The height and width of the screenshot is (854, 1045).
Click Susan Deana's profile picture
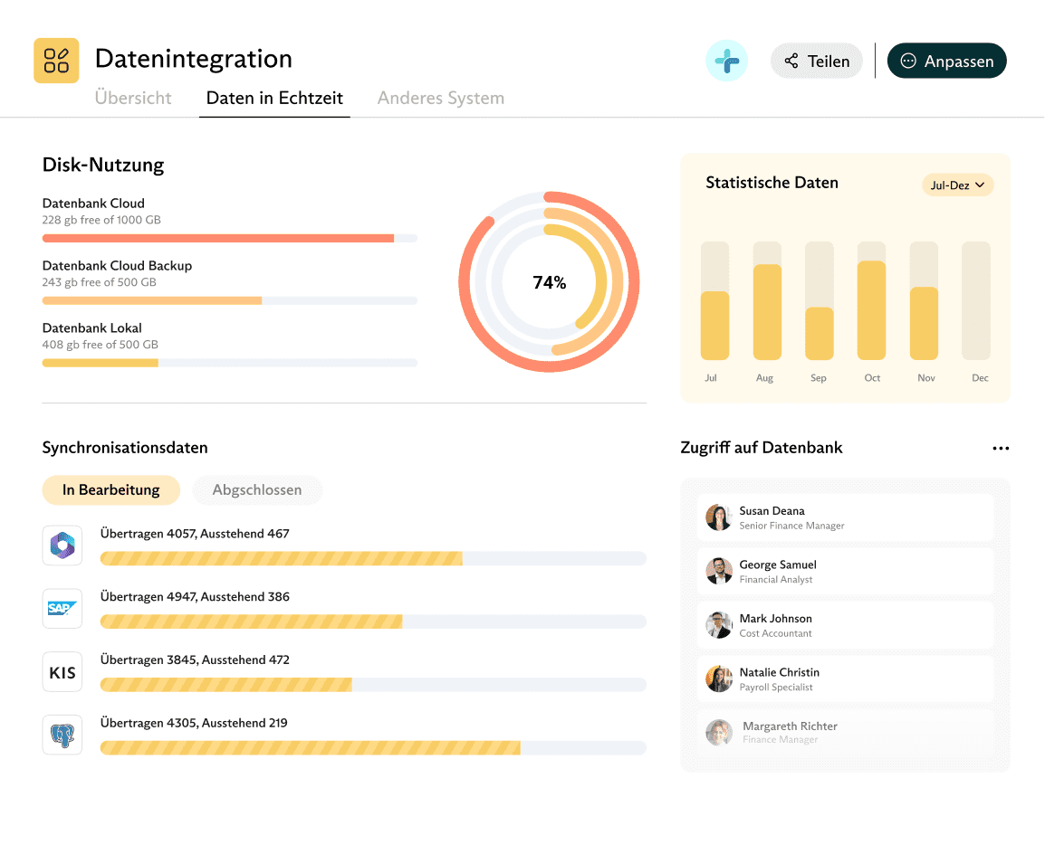tap(719, 517)
